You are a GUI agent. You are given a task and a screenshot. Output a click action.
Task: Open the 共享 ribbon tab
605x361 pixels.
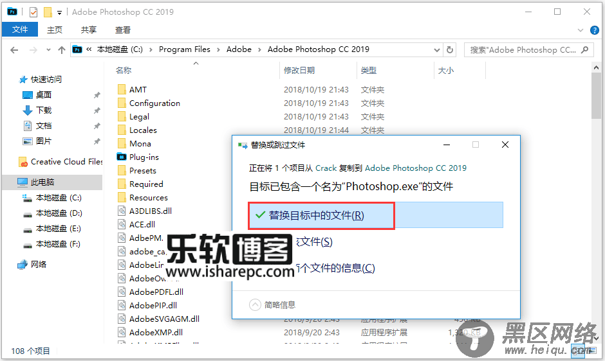point(88,30)
